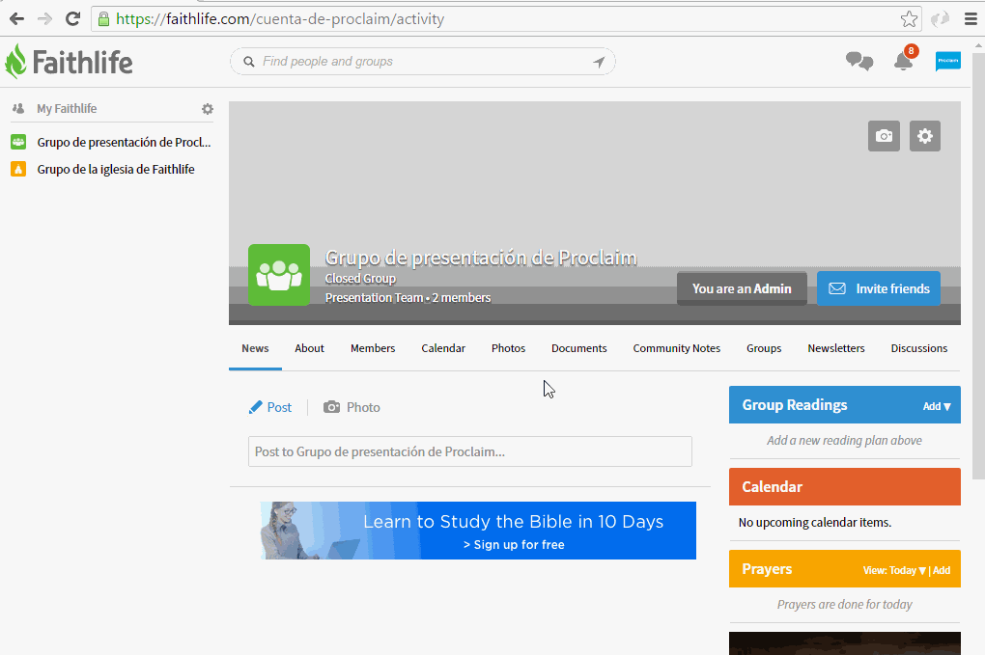Click the browser address bar URL
This screenshot has height=655, width=985.
pos(280,19)
